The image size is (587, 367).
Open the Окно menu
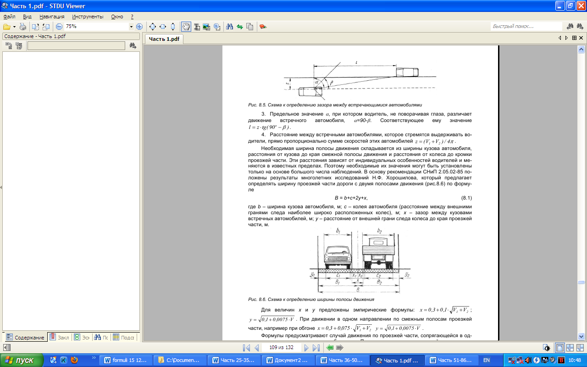click(117, 17)
